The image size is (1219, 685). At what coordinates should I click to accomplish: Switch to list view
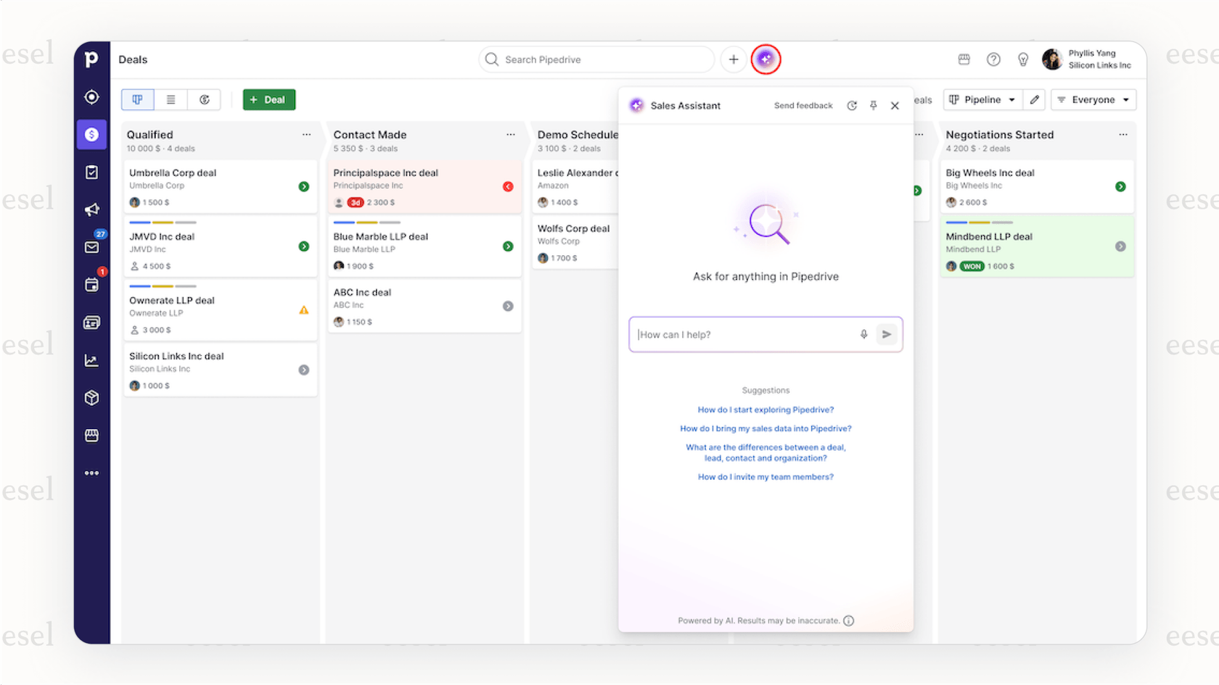click(x=171, y=99)
